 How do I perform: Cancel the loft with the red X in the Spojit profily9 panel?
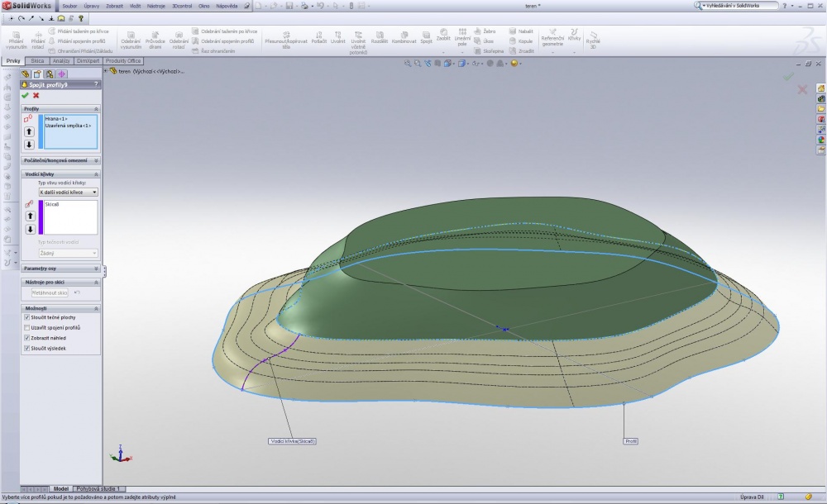click(36, 95)
